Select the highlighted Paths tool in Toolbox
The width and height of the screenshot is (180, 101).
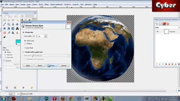tap(34, 20)
